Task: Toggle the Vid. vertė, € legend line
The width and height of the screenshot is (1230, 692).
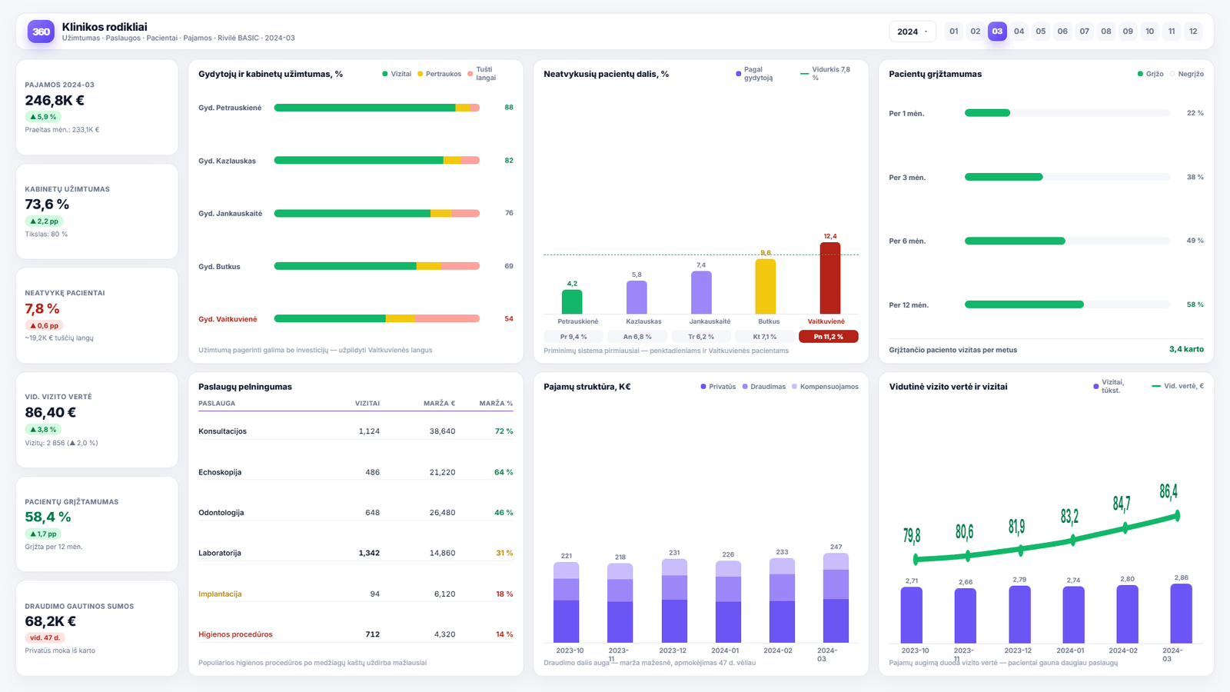Action: [x=1178, y=386]
